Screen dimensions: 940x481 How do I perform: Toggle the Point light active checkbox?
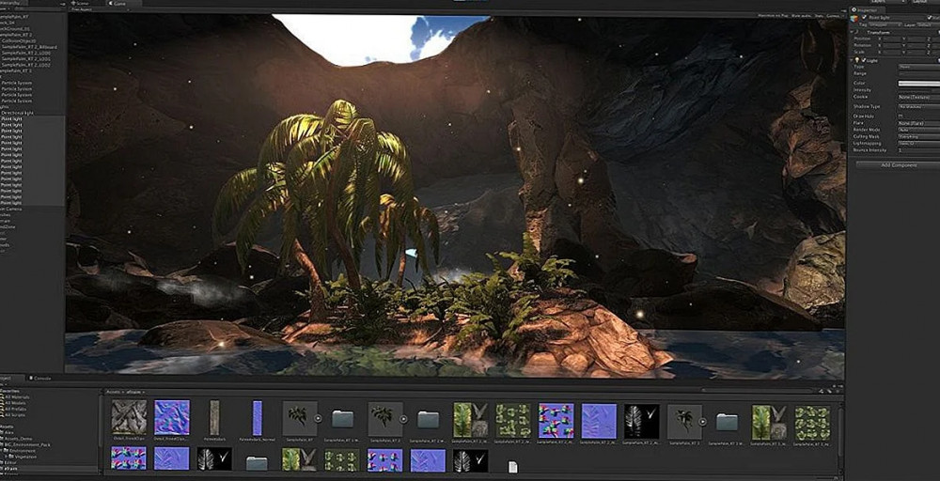866,17
